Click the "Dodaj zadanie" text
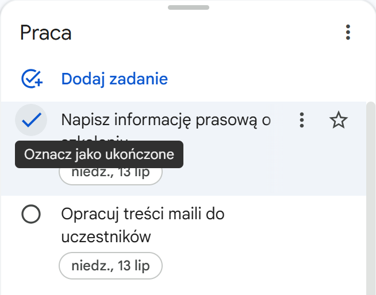This screenshot has height=295, width=376. coord(114,79)
